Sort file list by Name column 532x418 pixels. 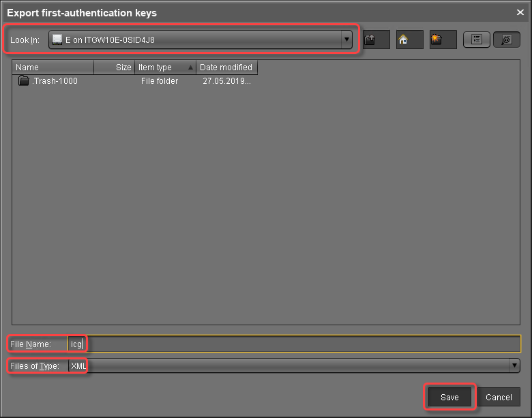click(53, 68)
